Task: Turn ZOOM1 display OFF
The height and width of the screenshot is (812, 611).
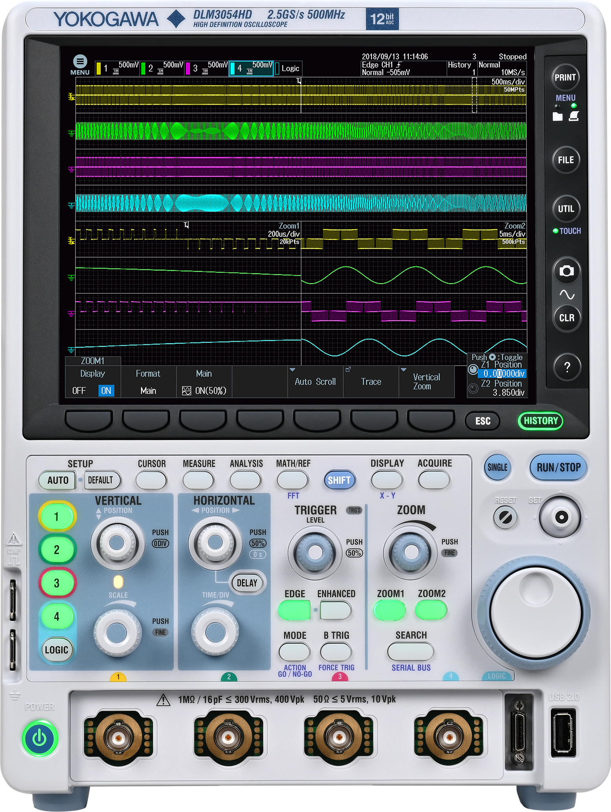Action: [x=79, y=390]
